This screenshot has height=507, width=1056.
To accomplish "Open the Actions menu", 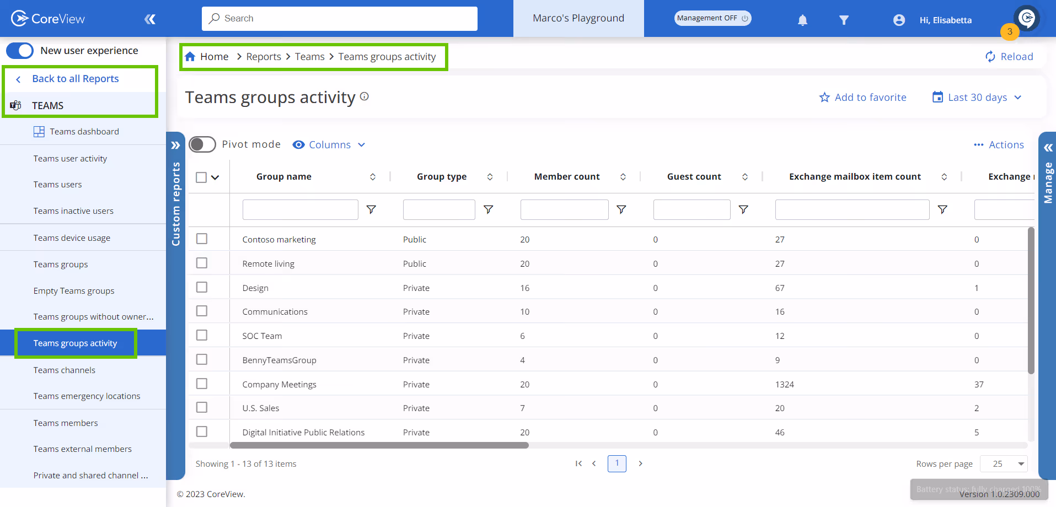I will 999,144.
